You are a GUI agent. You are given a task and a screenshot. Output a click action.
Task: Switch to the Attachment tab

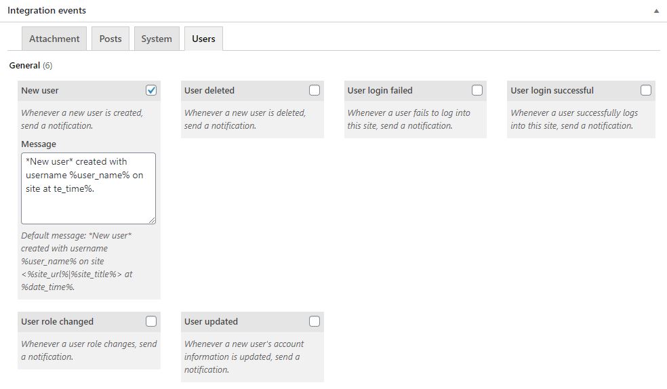pyautogui.click(x=54, y=39)
